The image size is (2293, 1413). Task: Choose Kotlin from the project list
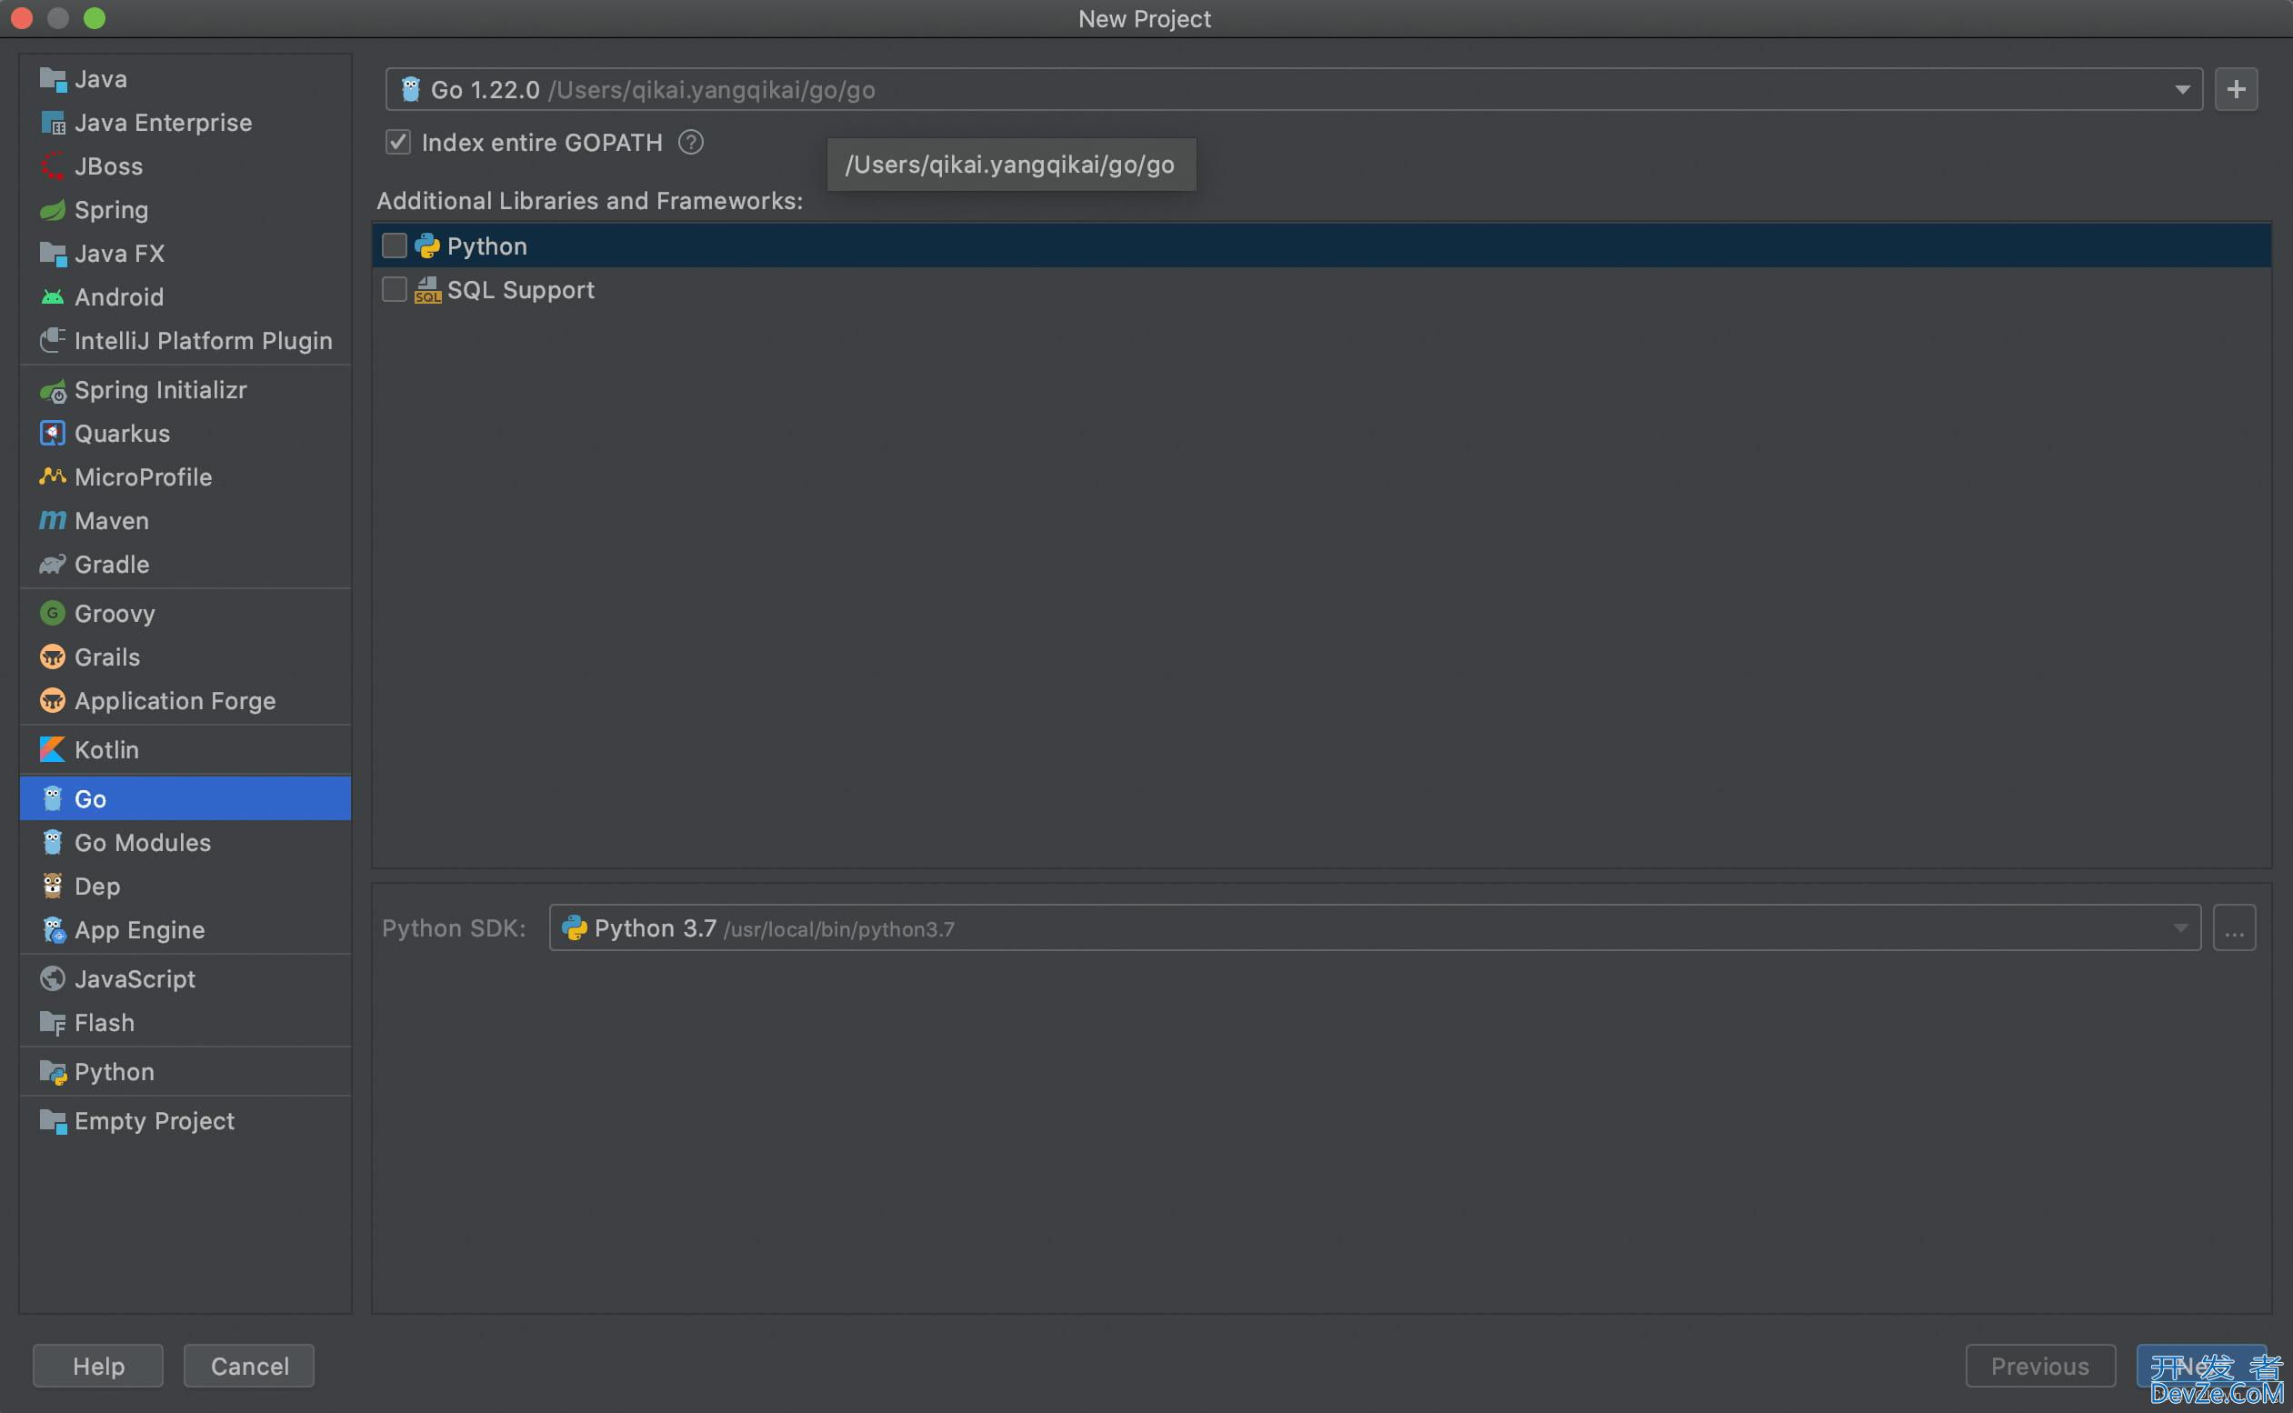[185, 749]
